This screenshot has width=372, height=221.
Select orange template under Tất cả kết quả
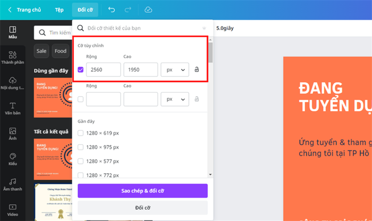53,159
